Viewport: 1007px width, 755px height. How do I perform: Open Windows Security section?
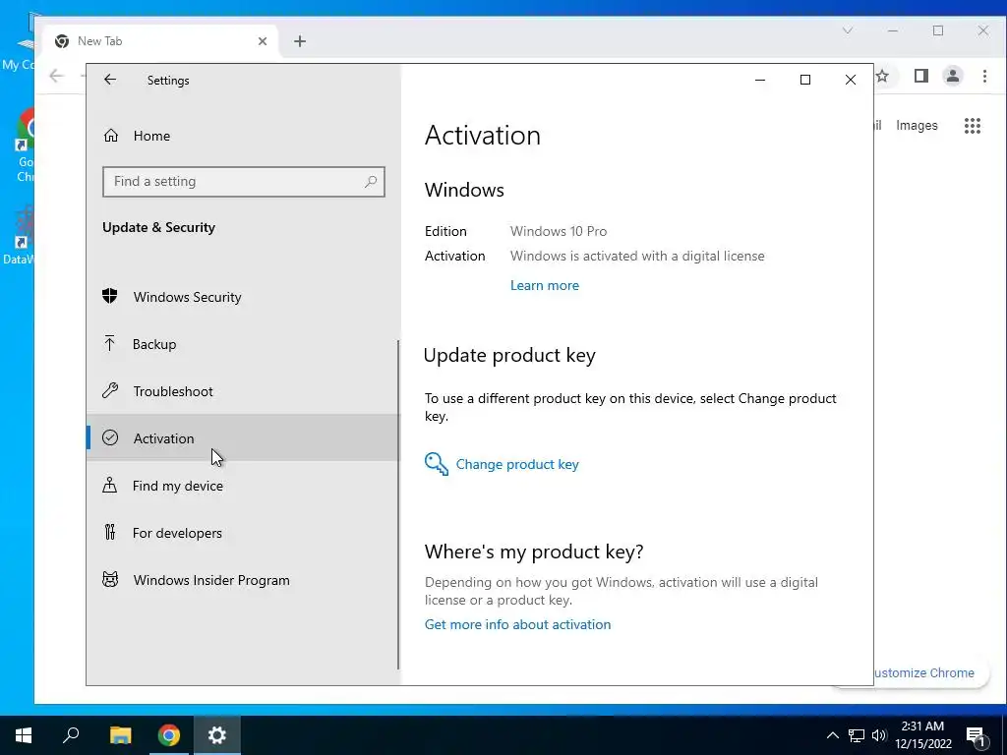pos(243,297)
